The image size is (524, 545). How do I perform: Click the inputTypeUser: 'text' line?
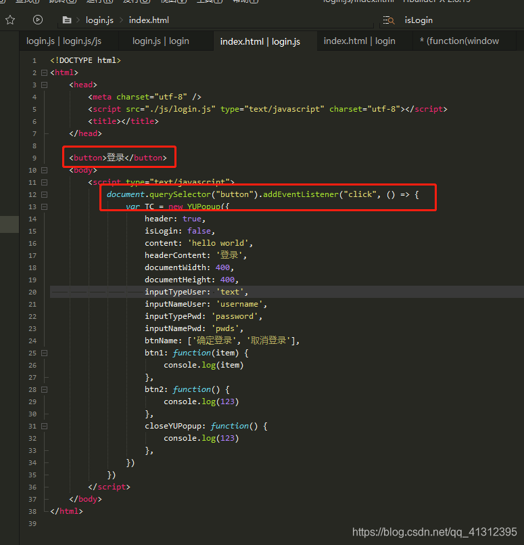tap(196, 292)
